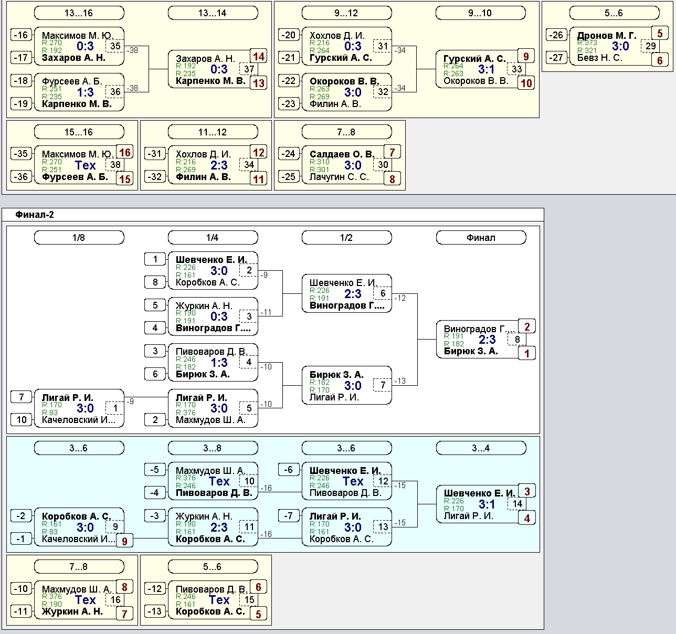676x634 pixels.
Task: Select Шевченко Е. И. in the 3...4 match
Action: pos(480,493)
